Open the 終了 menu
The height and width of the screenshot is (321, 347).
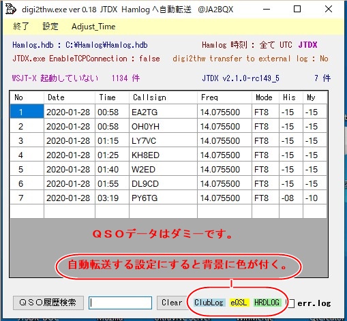(x=21, y=27)
